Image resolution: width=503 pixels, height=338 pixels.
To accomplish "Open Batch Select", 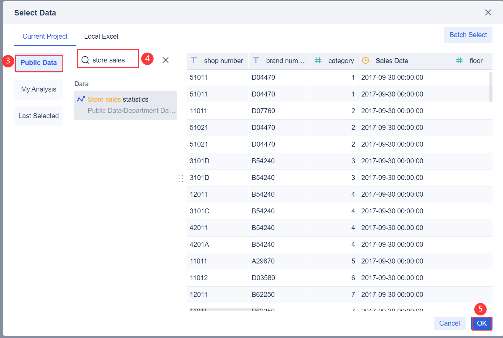I will point(468,35).
